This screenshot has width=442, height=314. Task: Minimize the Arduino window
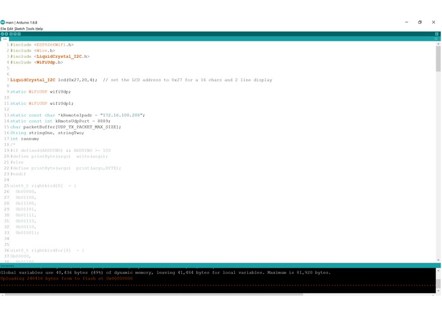[406, 22]
